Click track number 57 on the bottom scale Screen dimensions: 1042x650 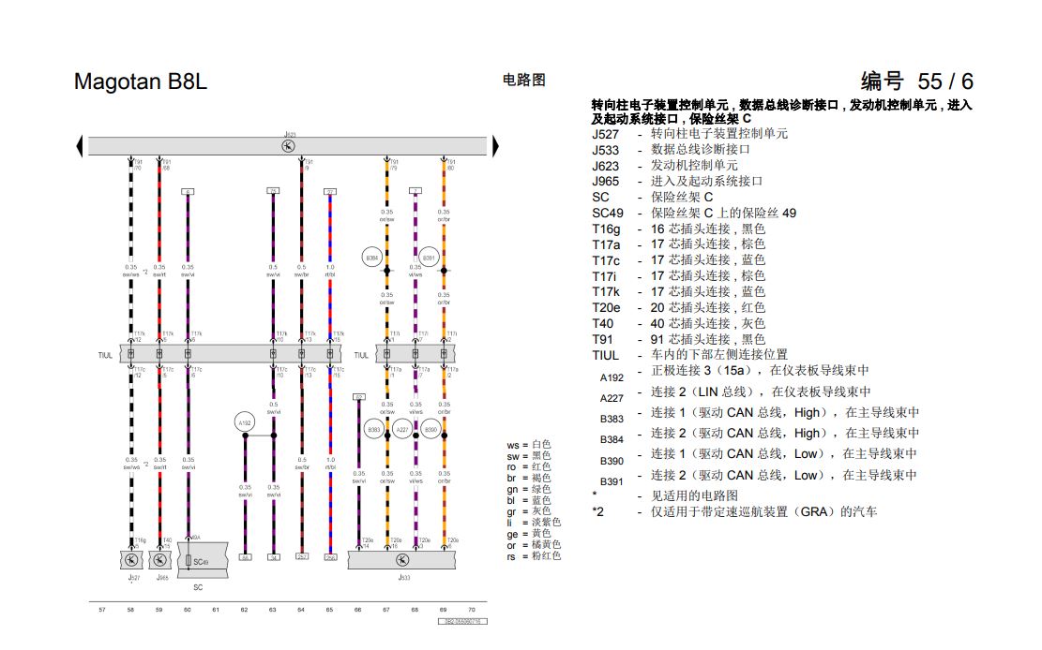tap(101, 610)
